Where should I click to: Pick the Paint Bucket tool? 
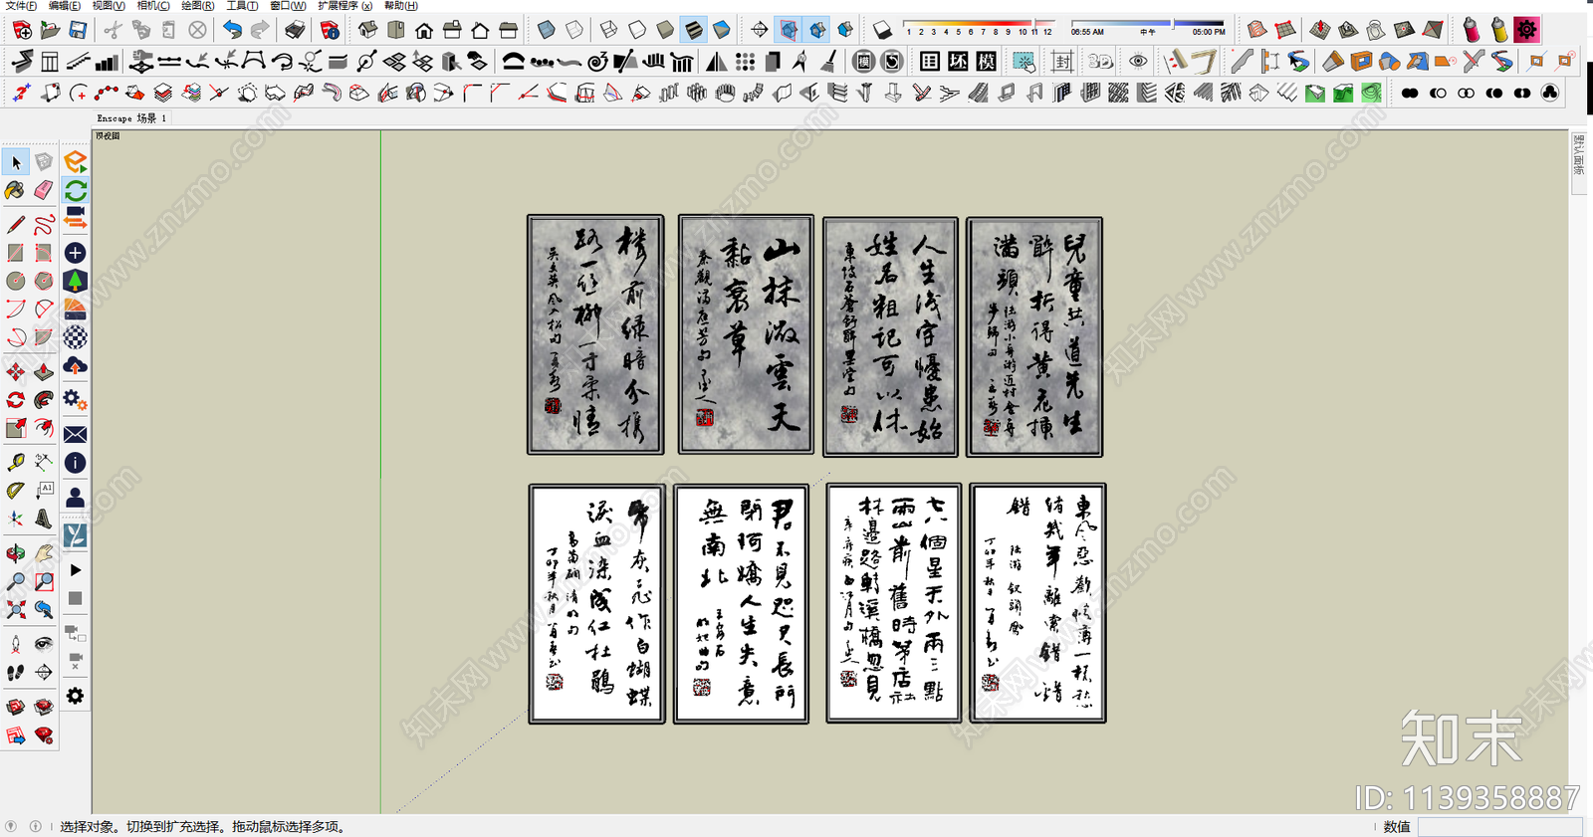(x=16, y=189)
